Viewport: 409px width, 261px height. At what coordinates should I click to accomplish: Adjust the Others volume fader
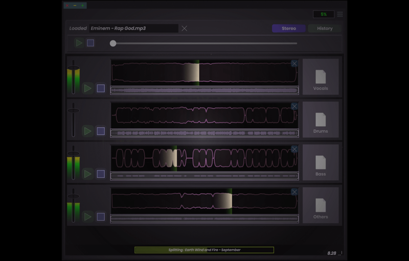[73, 196]
